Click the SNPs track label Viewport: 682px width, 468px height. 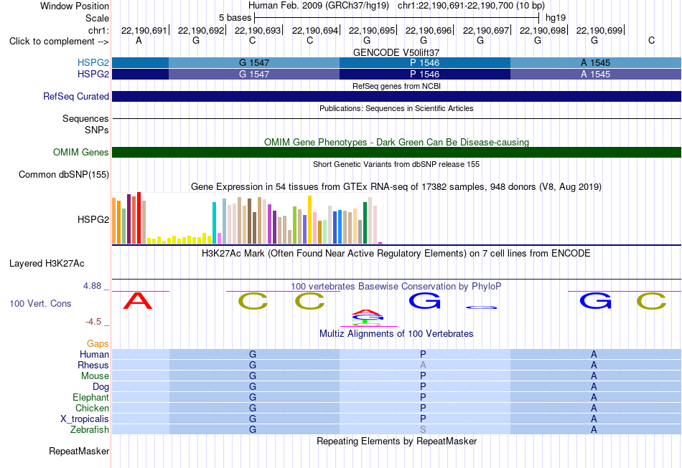point(97,130)
